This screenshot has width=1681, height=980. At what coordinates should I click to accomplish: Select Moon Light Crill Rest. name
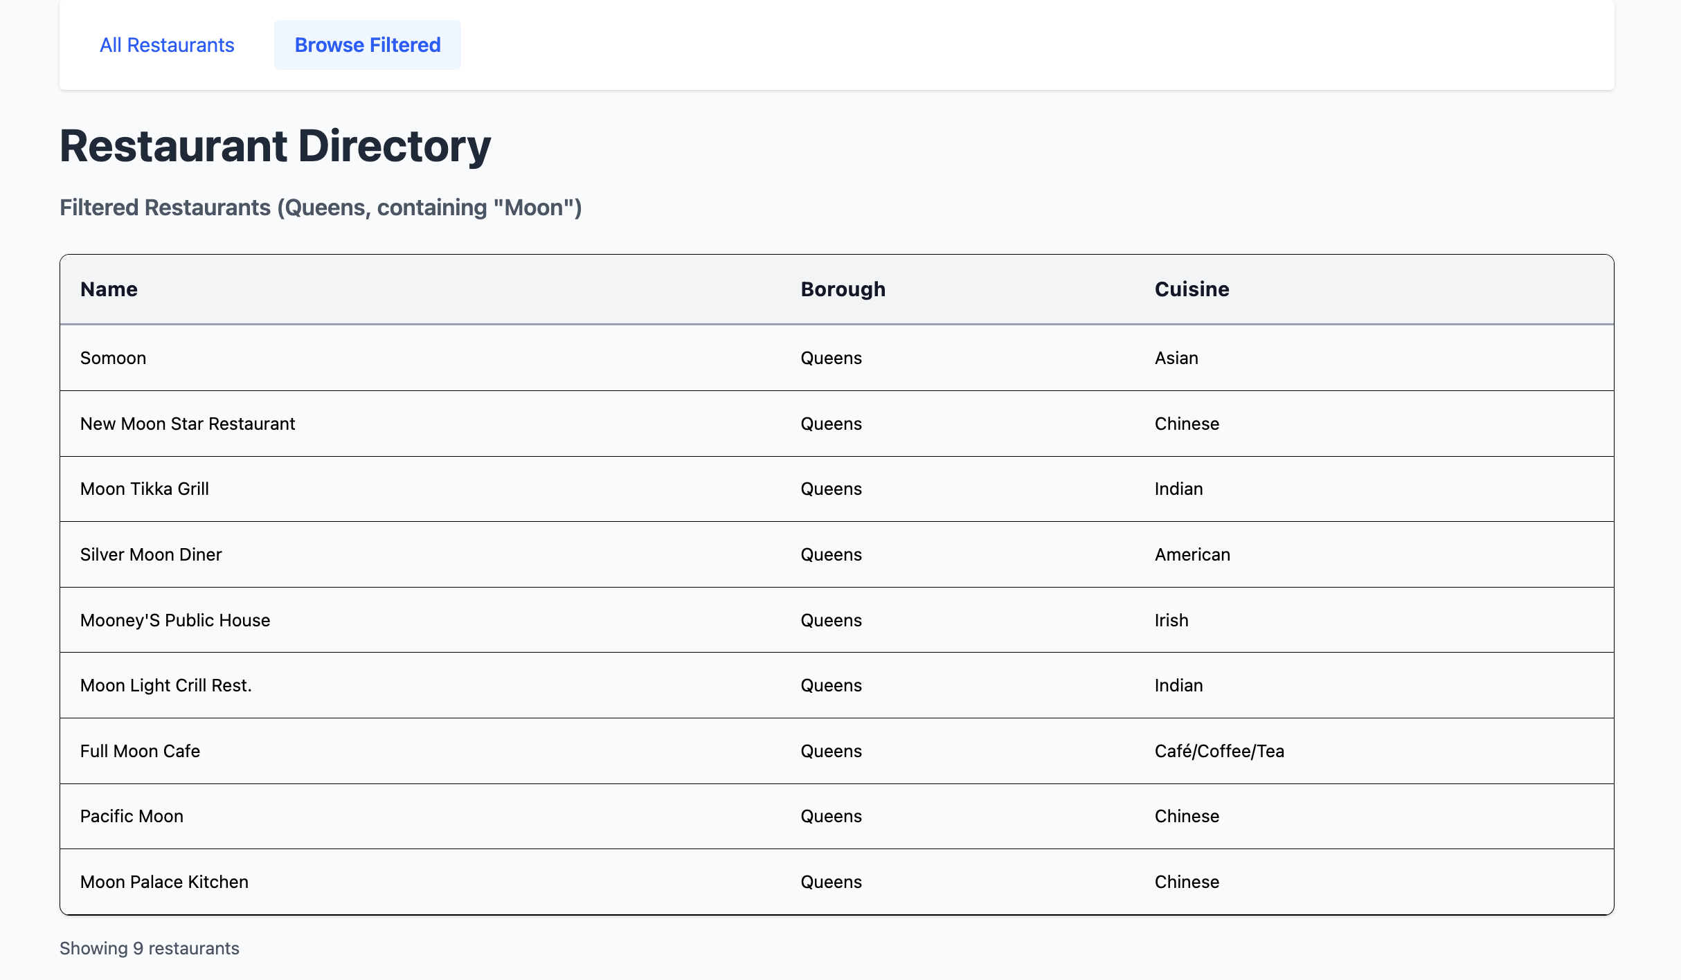(166, 685)
